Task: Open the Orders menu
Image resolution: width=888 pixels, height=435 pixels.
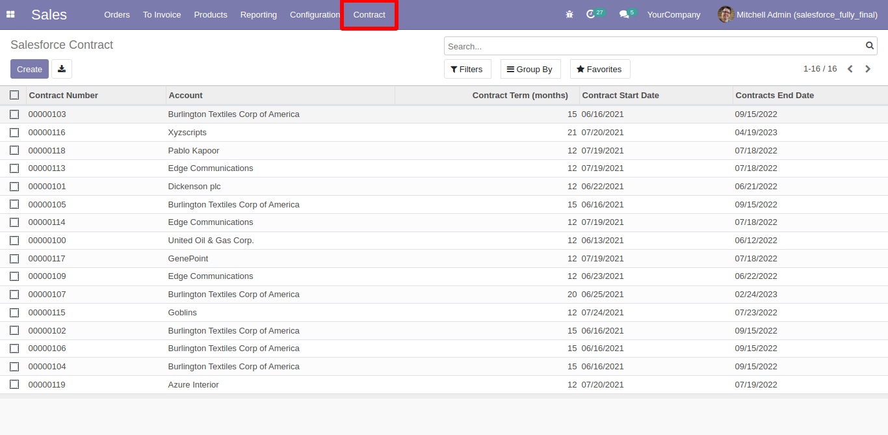Action: pyautogui.click(x=117, y=14)
